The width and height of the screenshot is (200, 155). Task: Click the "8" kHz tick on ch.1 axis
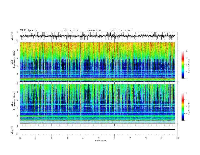tap(18, 50)
